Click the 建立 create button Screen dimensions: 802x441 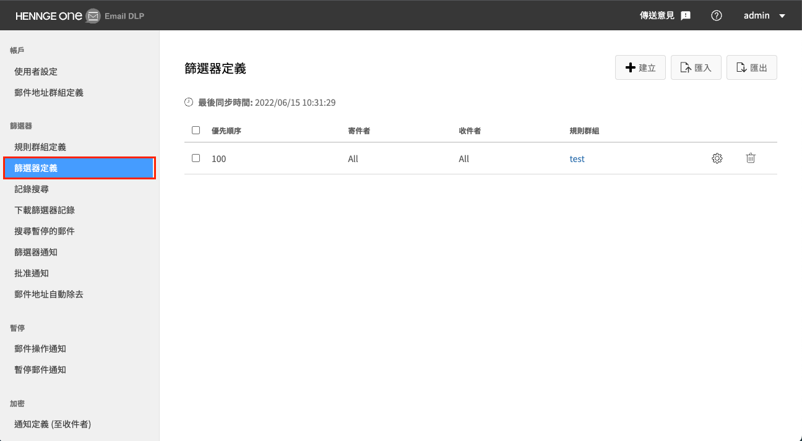tap(640, 67)
